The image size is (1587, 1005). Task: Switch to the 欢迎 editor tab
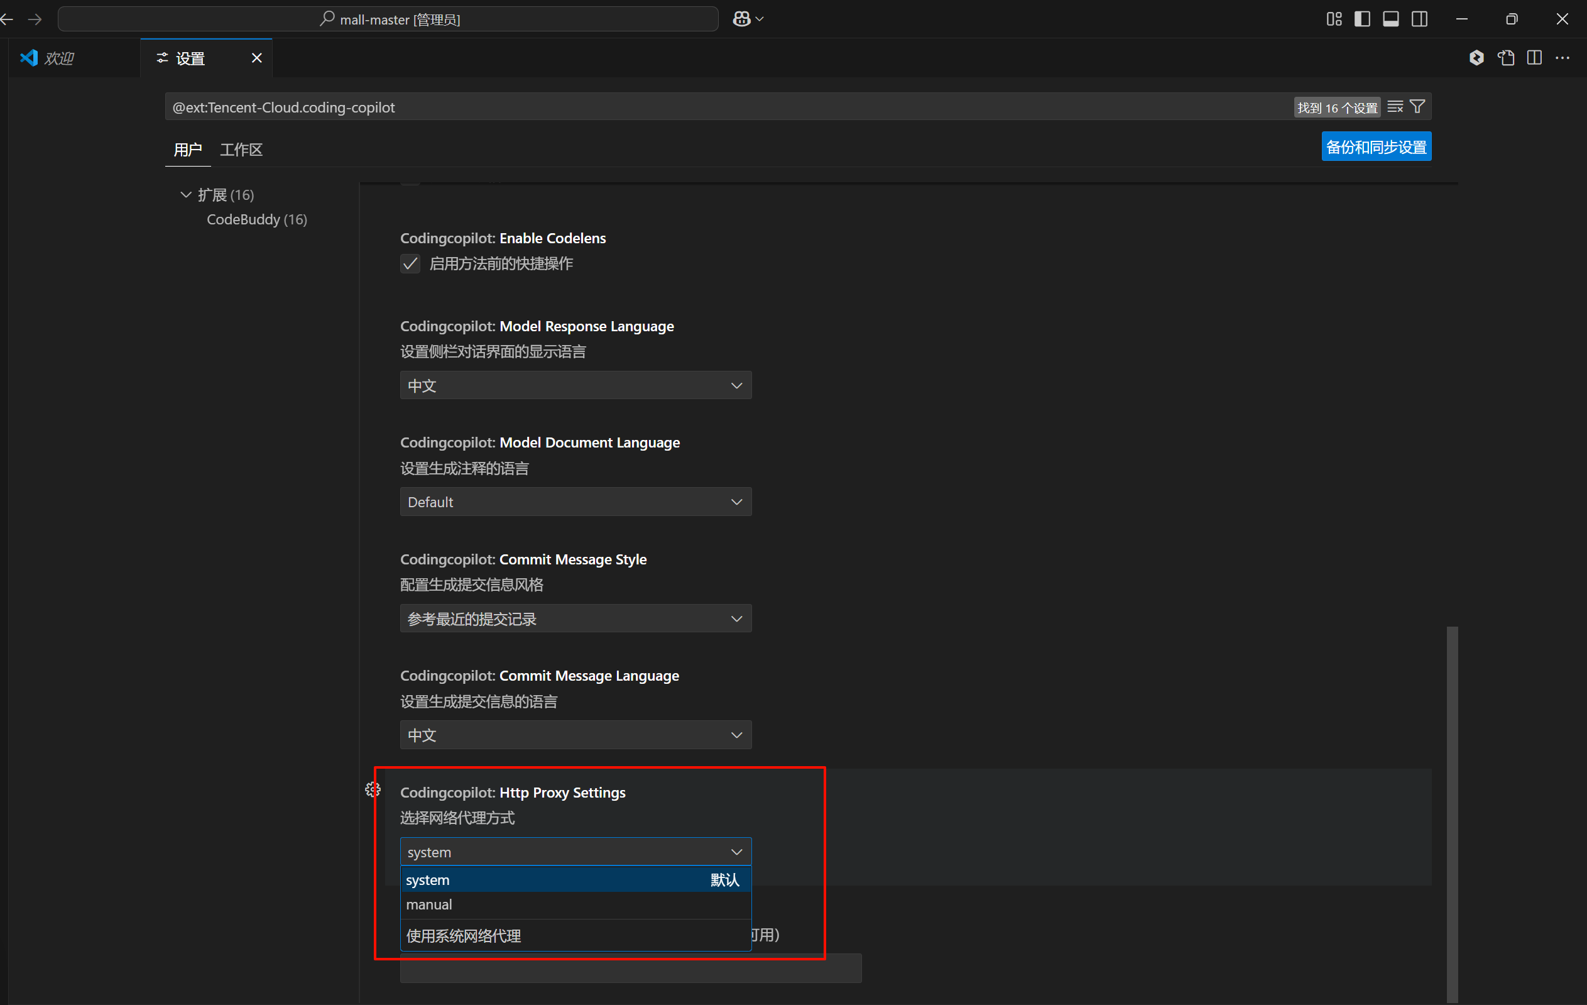[58, 58]
